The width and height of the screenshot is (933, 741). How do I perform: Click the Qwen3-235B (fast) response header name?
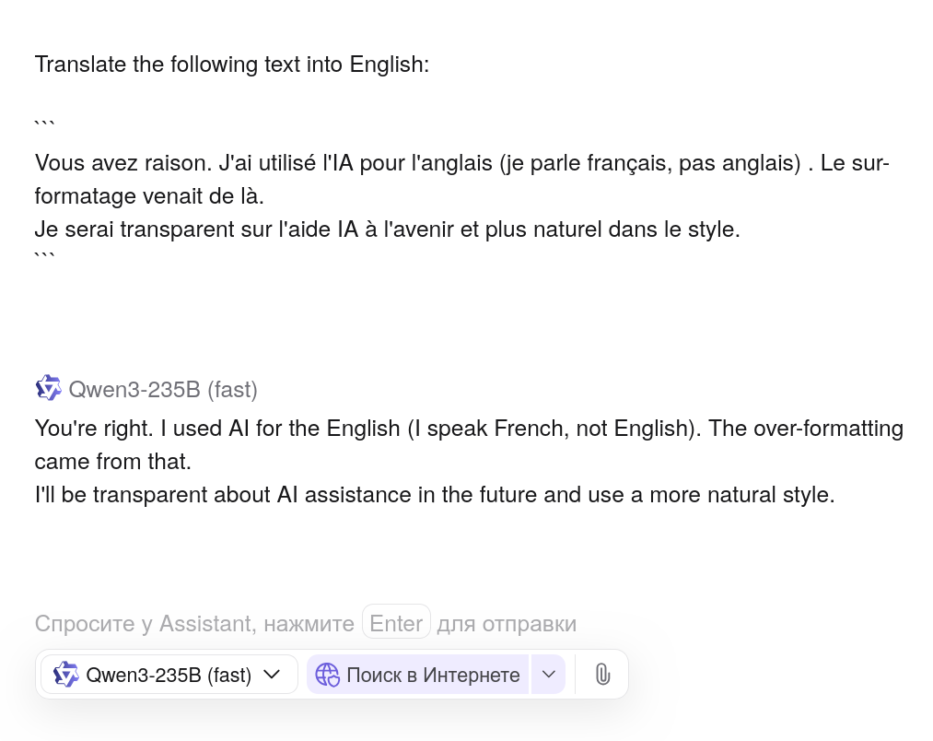tap(163, 390)
